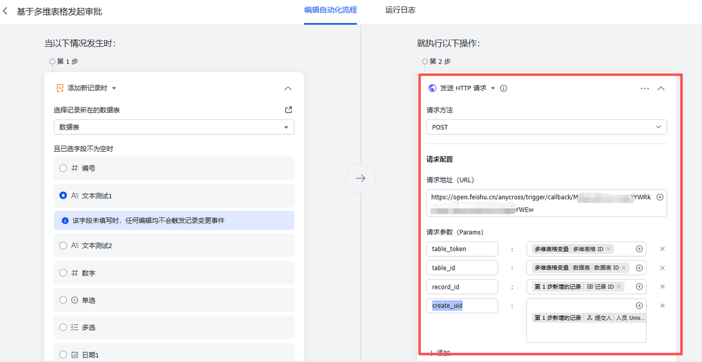This screenshot has height=362, width=702.
Task: Choose the 单选 field radio button
Action: (x=63, y=300)
